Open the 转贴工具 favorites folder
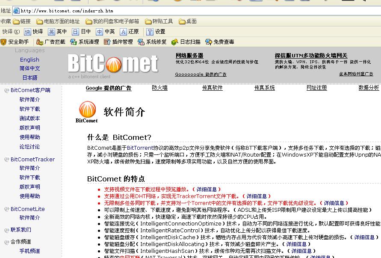This screenshot has width=381, height=258. [159, 21]
